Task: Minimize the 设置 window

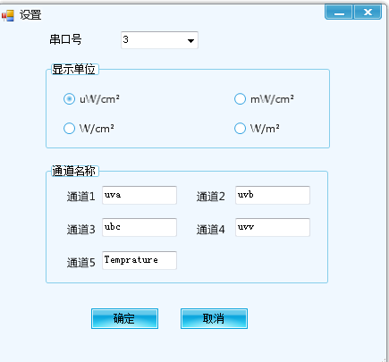Action: (x=339, y=13)
